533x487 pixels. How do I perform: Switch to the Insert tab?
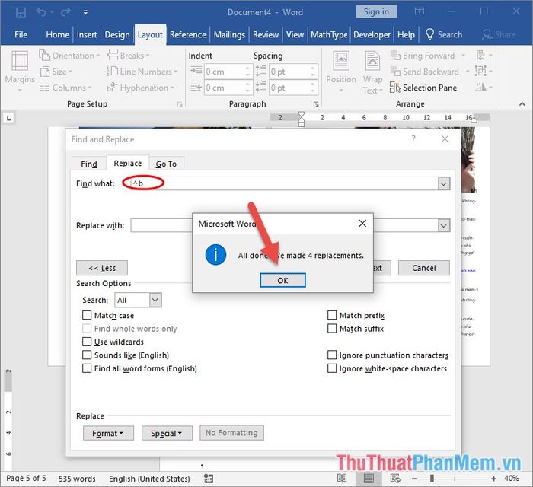click(x=87, y=35)
